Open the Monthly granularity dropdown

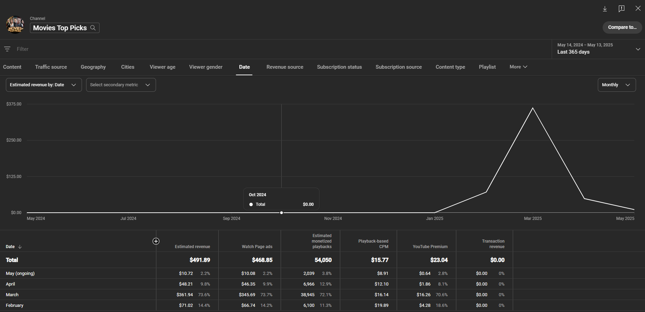[617, 85]
